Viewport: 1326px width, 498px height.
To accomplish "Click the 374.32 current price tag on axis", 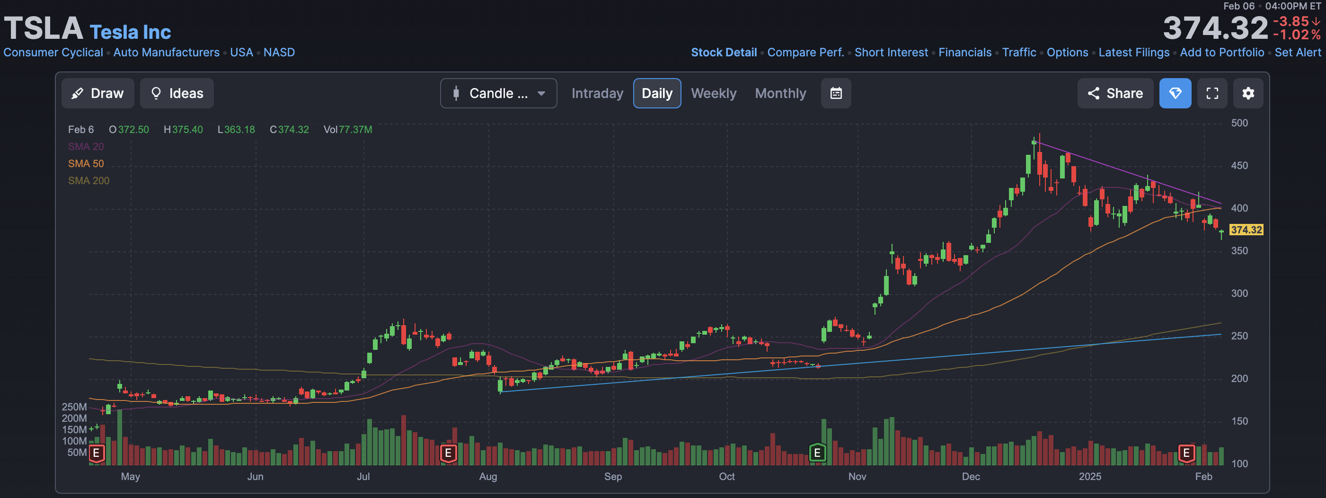I will pyautogui.click(x=1246, y=230).
